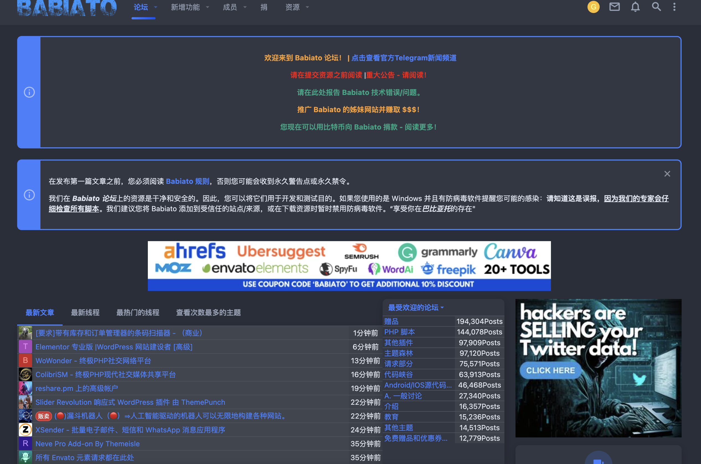Open the 重大公告 - 请阅读 link
The width and height of the screenshot is (701, 464).
pos(396,75)
